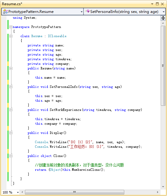
Task: Click 'this.sex = sex;' statement
Action: [x=49, y=96]
